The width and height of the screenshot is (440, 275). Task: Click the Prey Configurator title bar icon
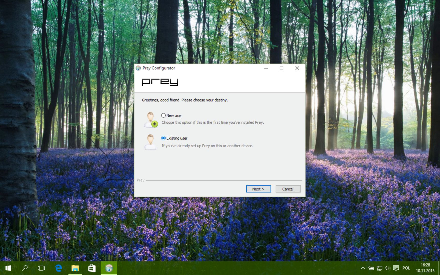point(138,68)
